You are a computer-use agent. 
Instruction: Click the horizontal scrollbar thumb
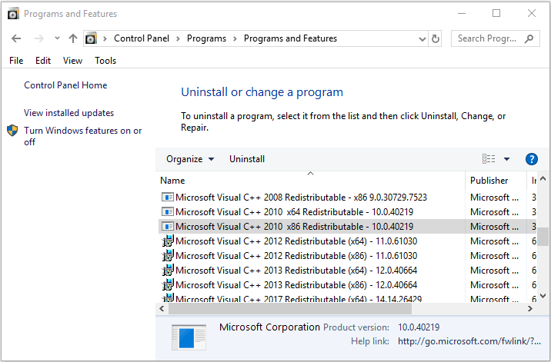[x=290, y=309]
